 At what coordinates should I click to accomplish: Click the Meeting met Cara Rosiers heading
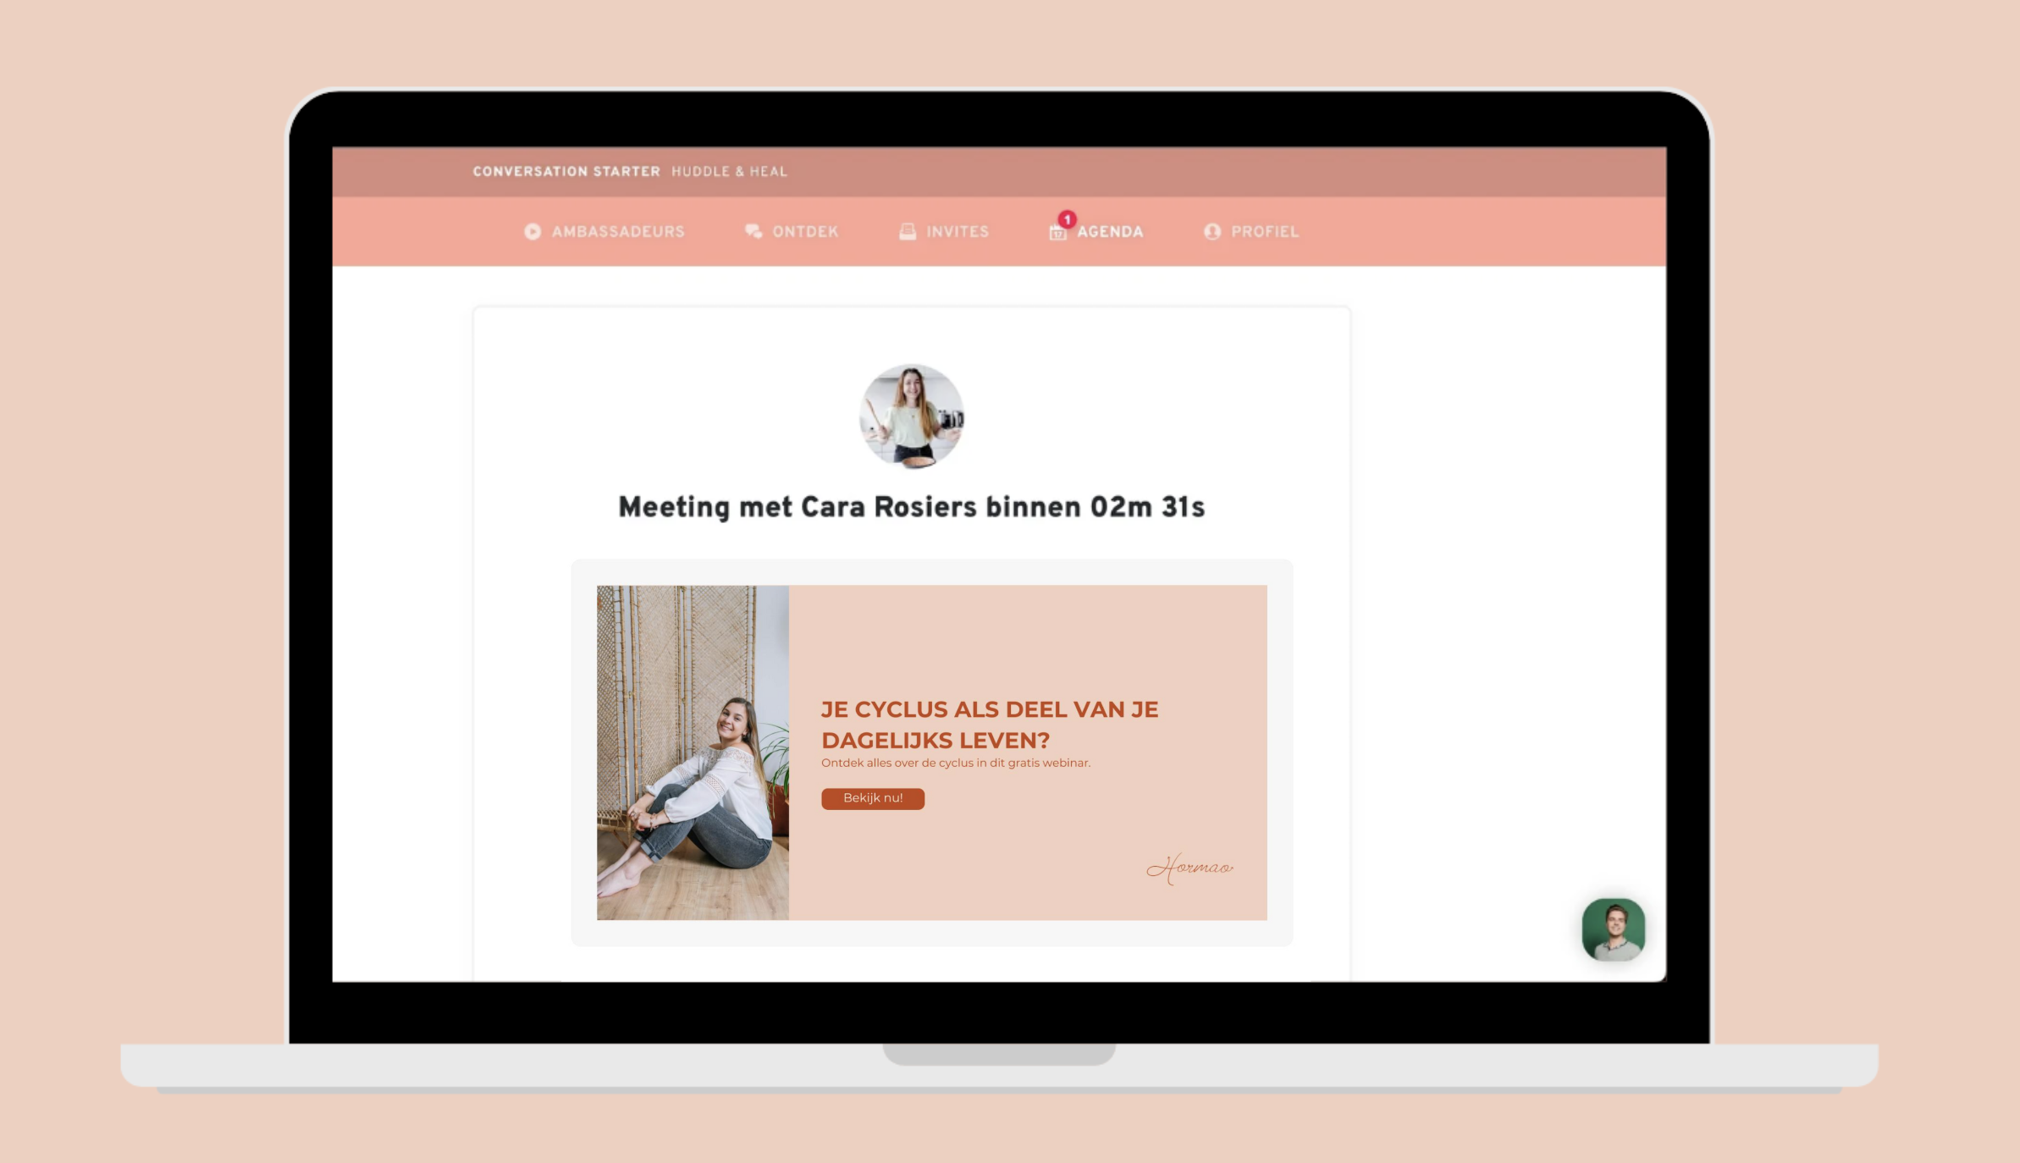click(911, 507)
